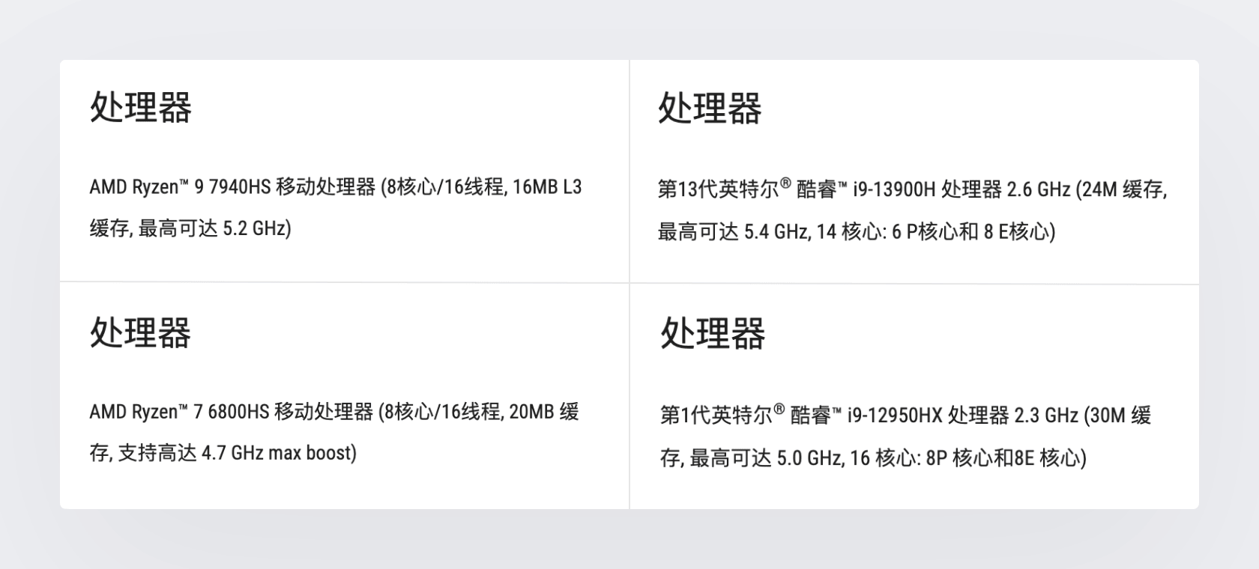
Task: Click the "第13代英特尔" text
Action: point(718,190)
